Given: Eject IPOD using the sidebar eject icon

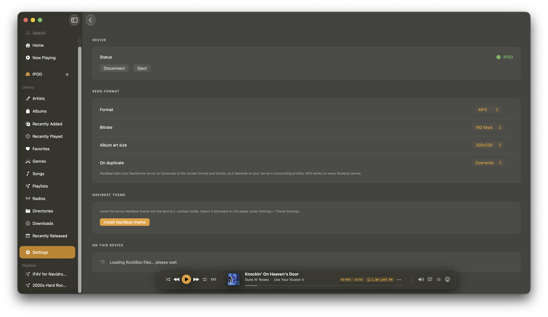Looking at the screenshot, I should [x=67, y=74].
